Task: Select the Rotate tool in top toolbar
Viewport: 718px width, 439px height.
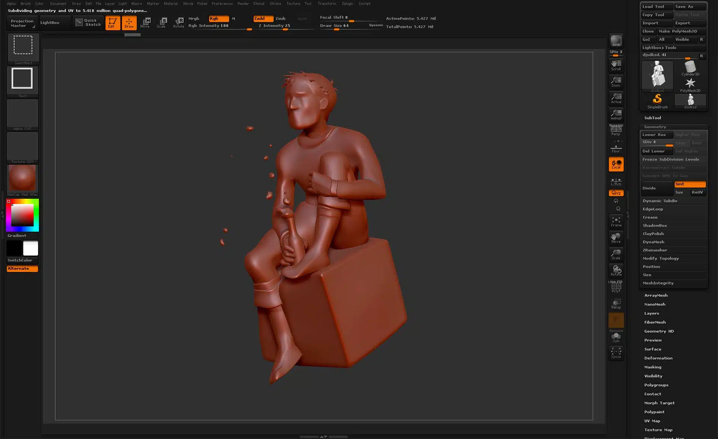Action: (178, 23)
